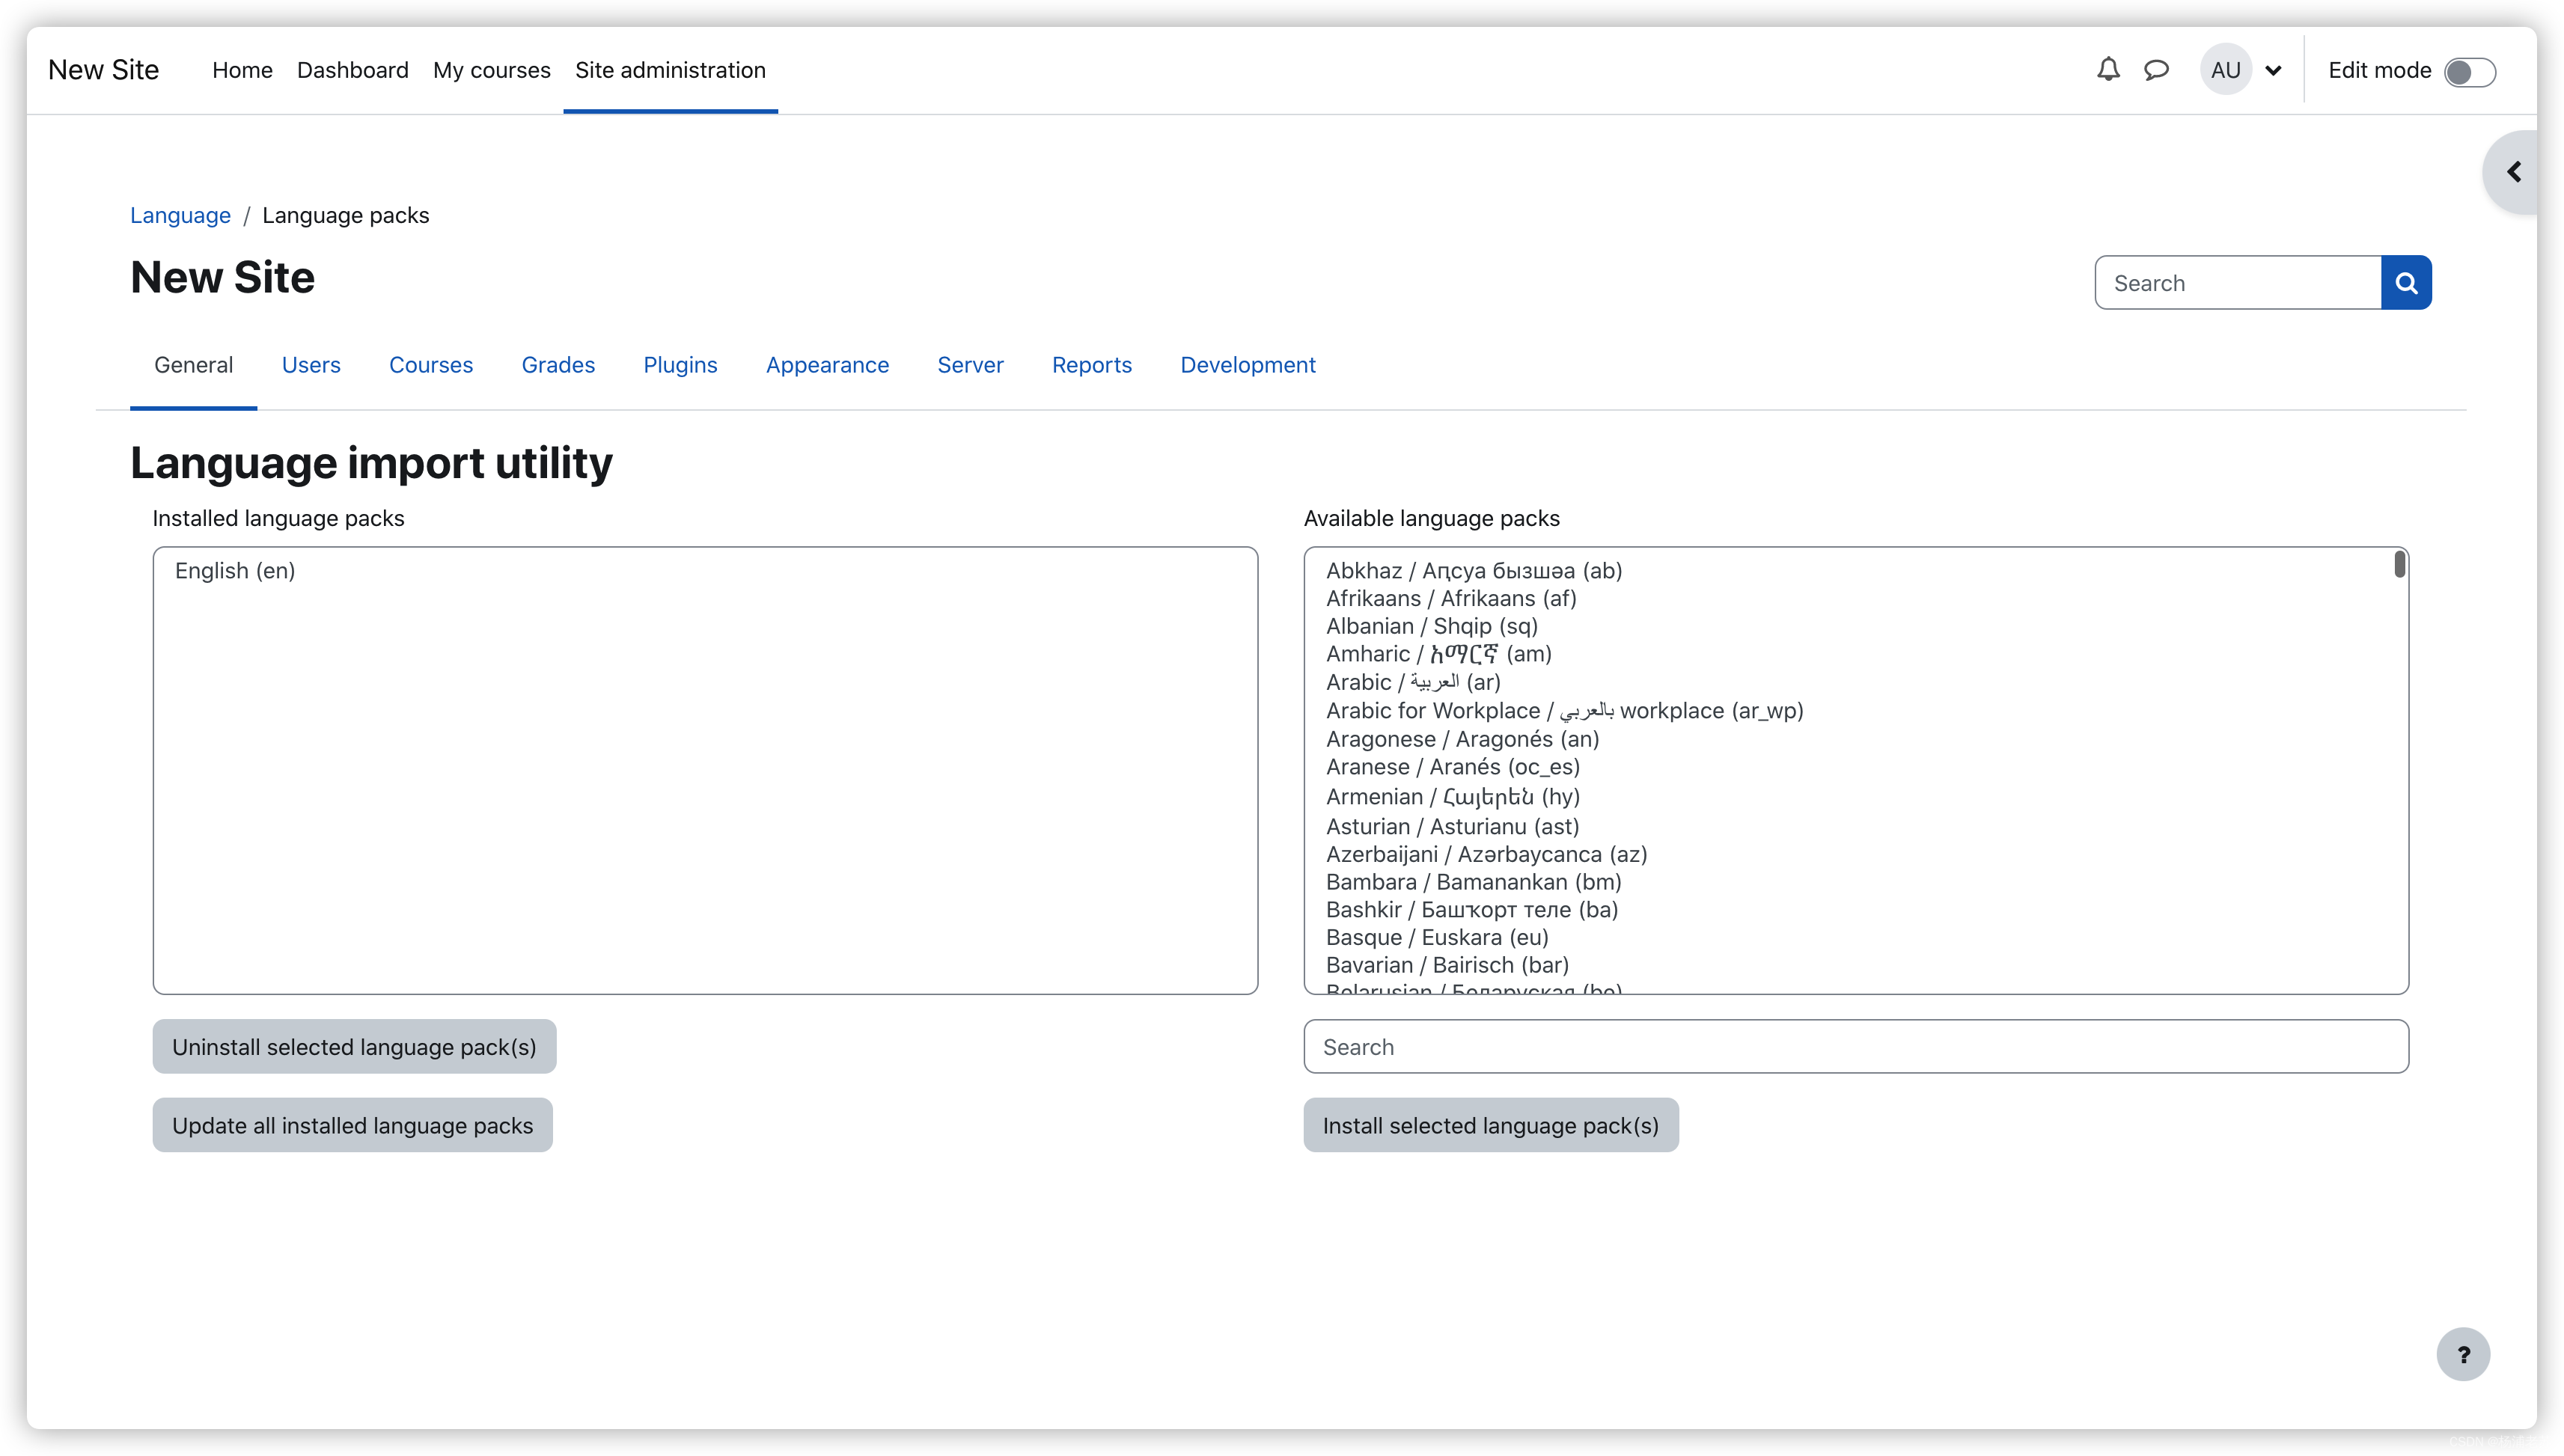Toggle Edit mode switch
Screen dimensions: 2564x1456
(2469, 72)
